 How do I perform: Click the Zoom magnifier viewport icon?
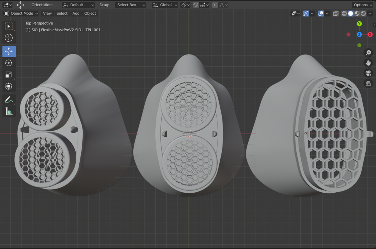point(368,53)
